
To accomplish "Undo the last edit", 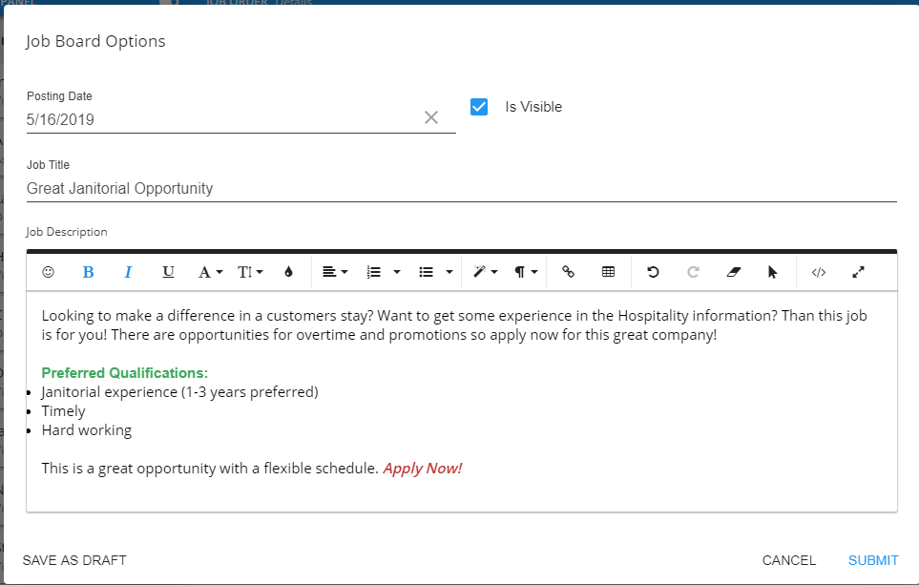I will coord(653,272).
